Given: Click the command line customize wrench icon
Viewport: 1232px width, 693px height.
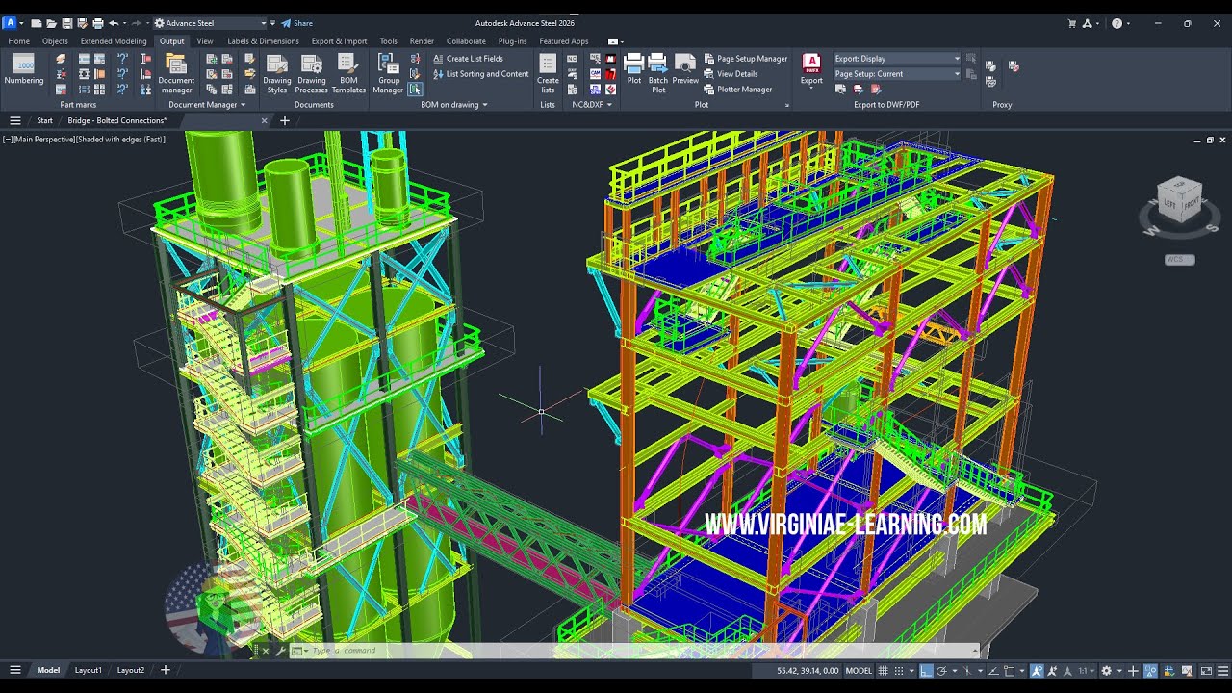Looking at the screenshot, I should 280,651.
